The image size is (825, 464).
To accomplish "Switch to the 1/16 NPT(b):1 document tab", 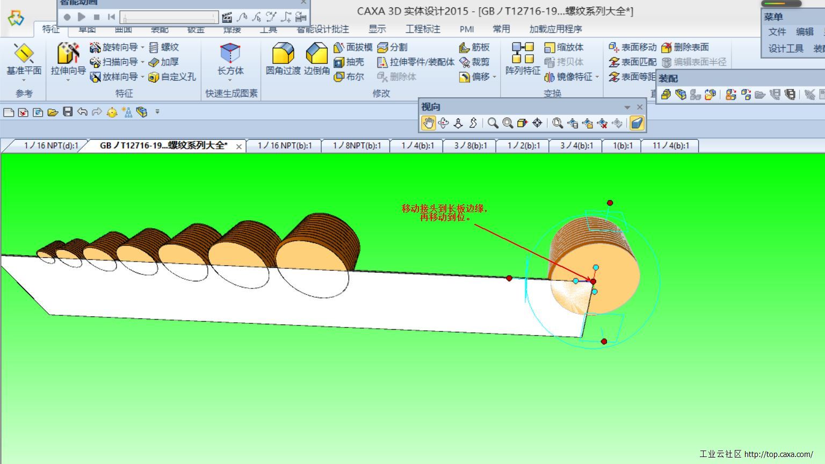I will point(284,146).
